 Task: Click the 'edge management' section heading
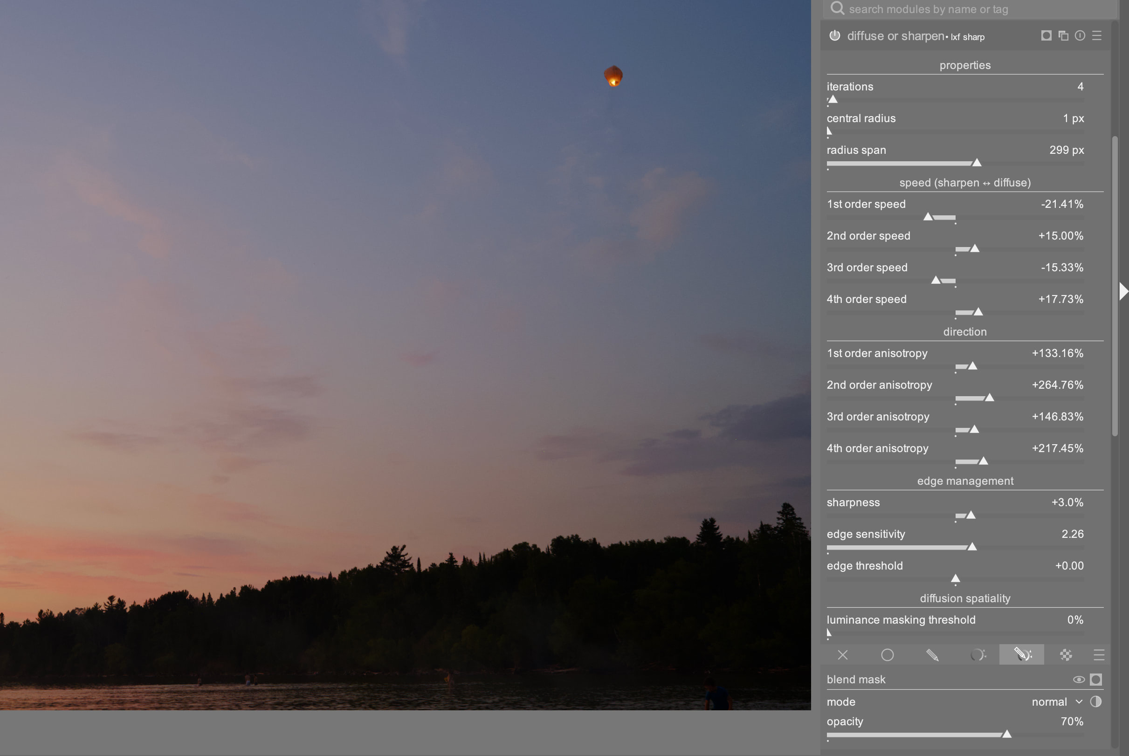click(964, 481)
